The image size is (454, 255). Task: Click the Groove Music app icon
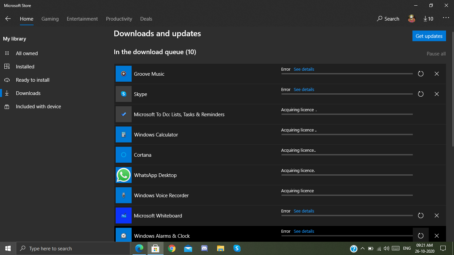(x=124, y=74)
